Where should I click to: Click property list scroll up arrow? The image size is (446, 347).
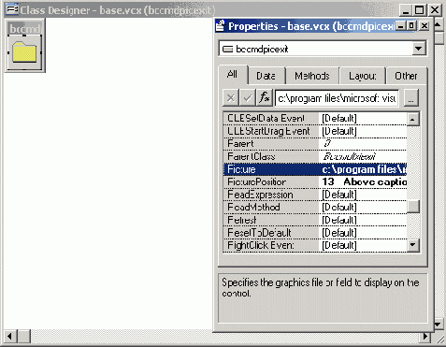413,119
